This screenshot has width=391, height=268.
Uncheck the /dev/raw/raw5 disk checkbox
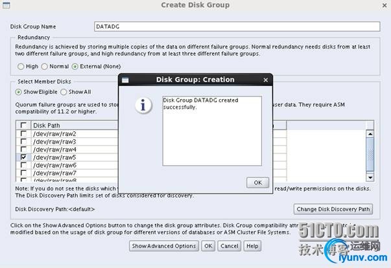(x=23, y=157)
